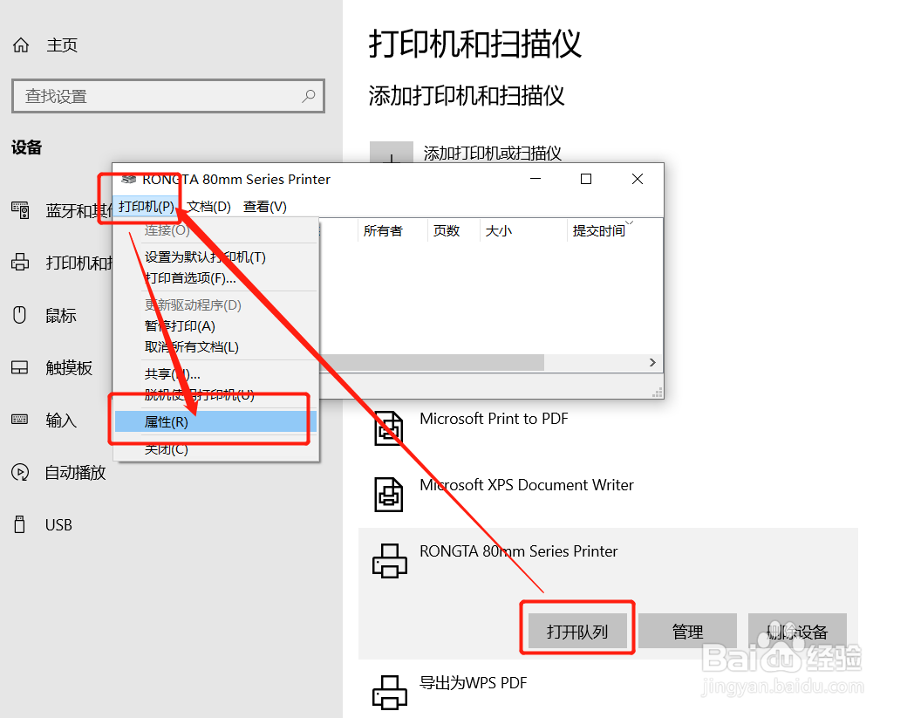Click the 管理 button

[688, 631]
